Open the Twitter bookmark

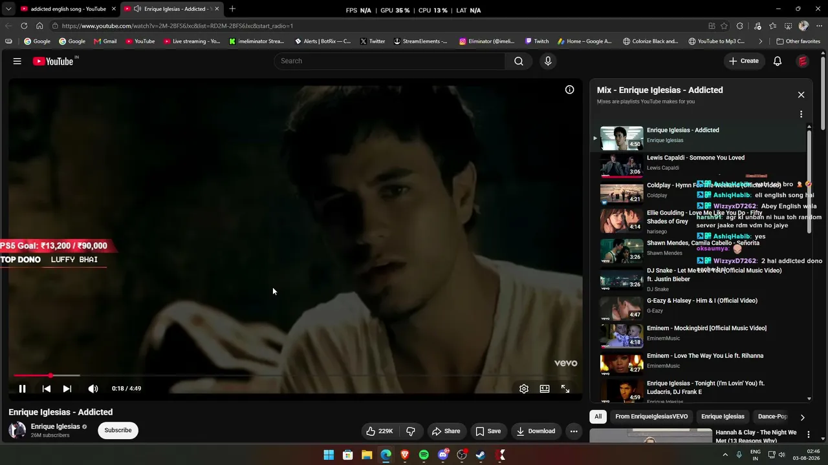[372, 41]
